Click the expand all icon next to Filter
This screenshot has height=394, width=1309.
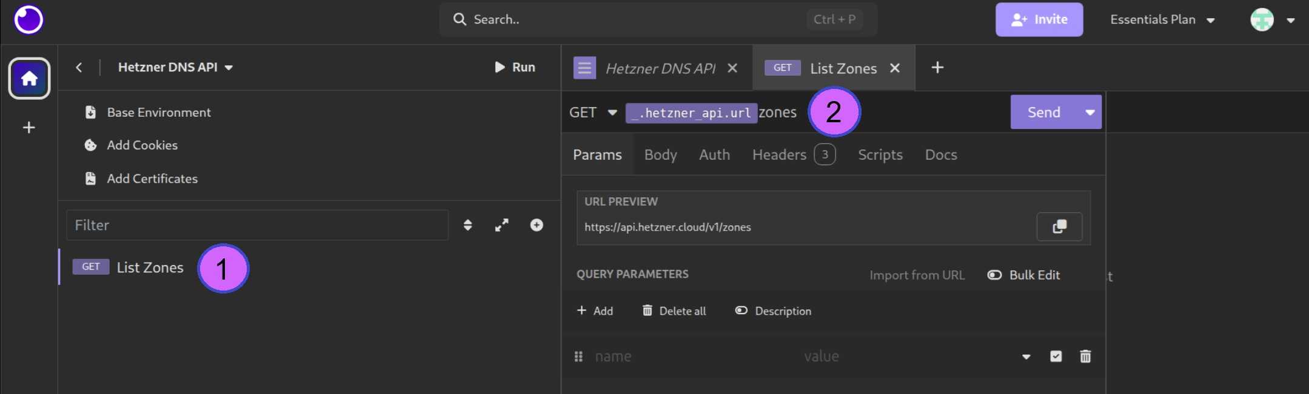(501, 225)
